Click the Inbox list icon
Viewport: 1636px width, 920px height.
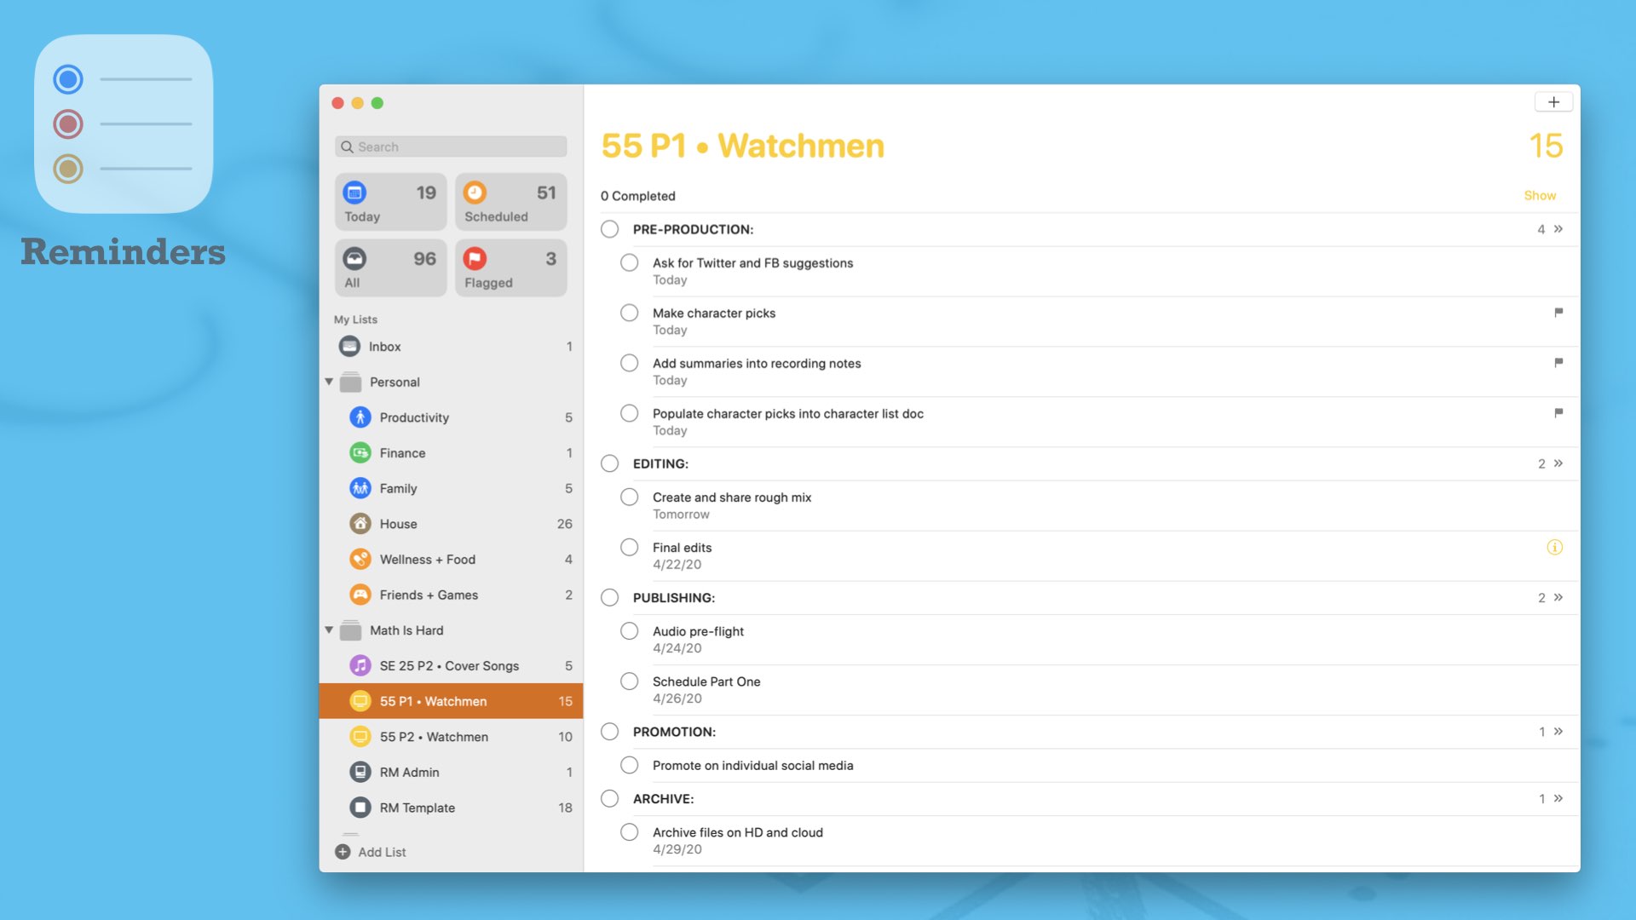[349, 347]
